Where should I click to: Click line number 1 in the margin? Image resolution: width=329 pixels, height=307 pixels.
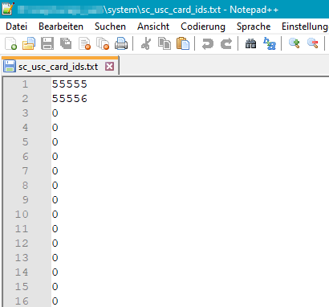pos(25,84)
